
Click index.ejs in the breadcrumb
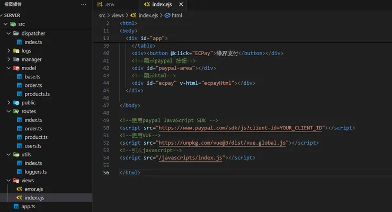click(x=148, y=15)
